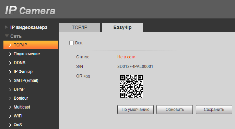Switch to the TCP/IP tab
Image resolution: width=235 pixels, height=129 pixels.
click(x=80, y=27)
